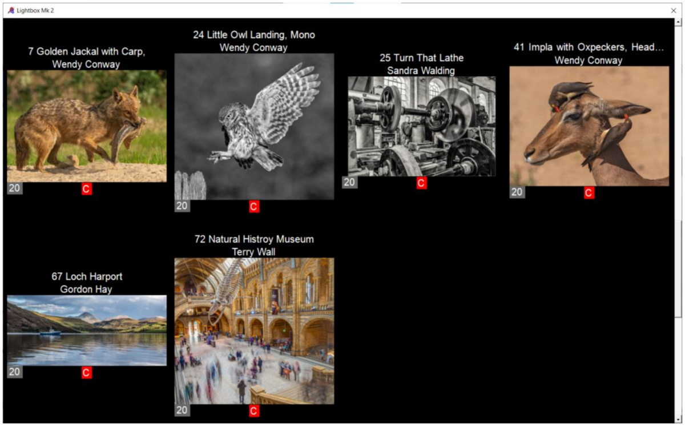The height and width of the screenshot is (427, 685).
Task: Click the 20 score badge on Natural Histroy Museum
Action: pos(183,410)
